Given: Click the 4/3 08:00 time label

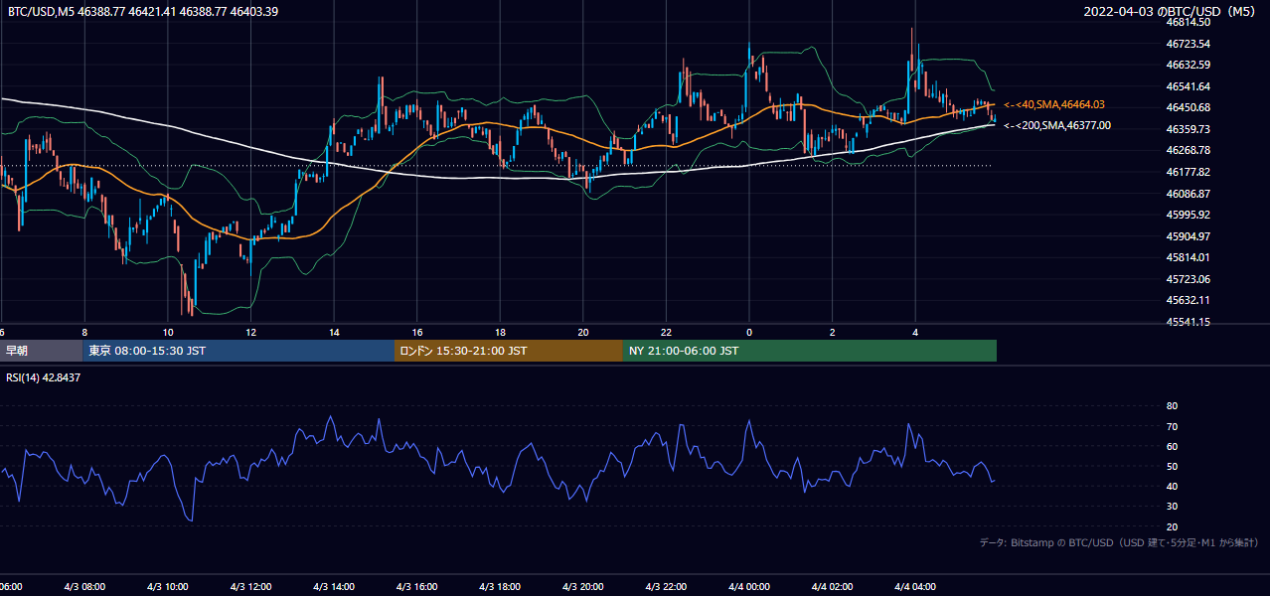Looking at the screenshot, I should 84,587.
